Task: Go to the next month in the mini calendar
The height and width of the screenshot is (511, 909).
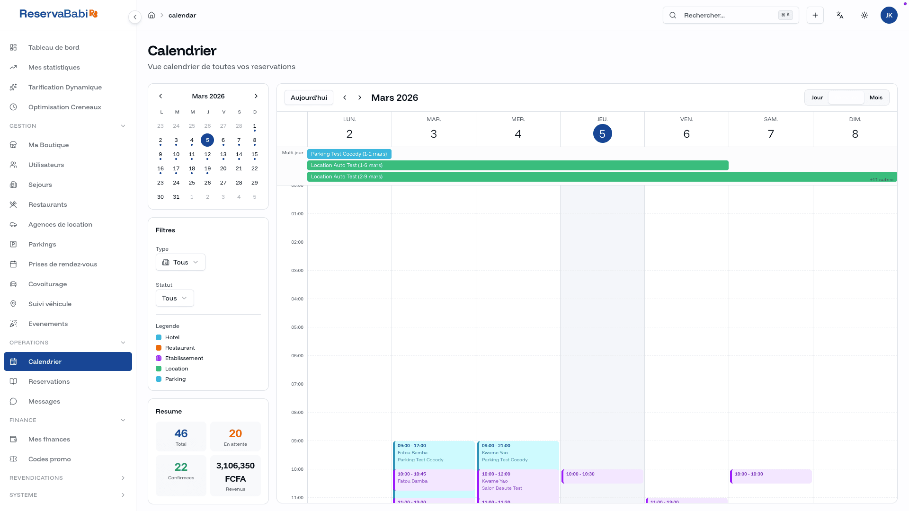Action: (256, 96)
